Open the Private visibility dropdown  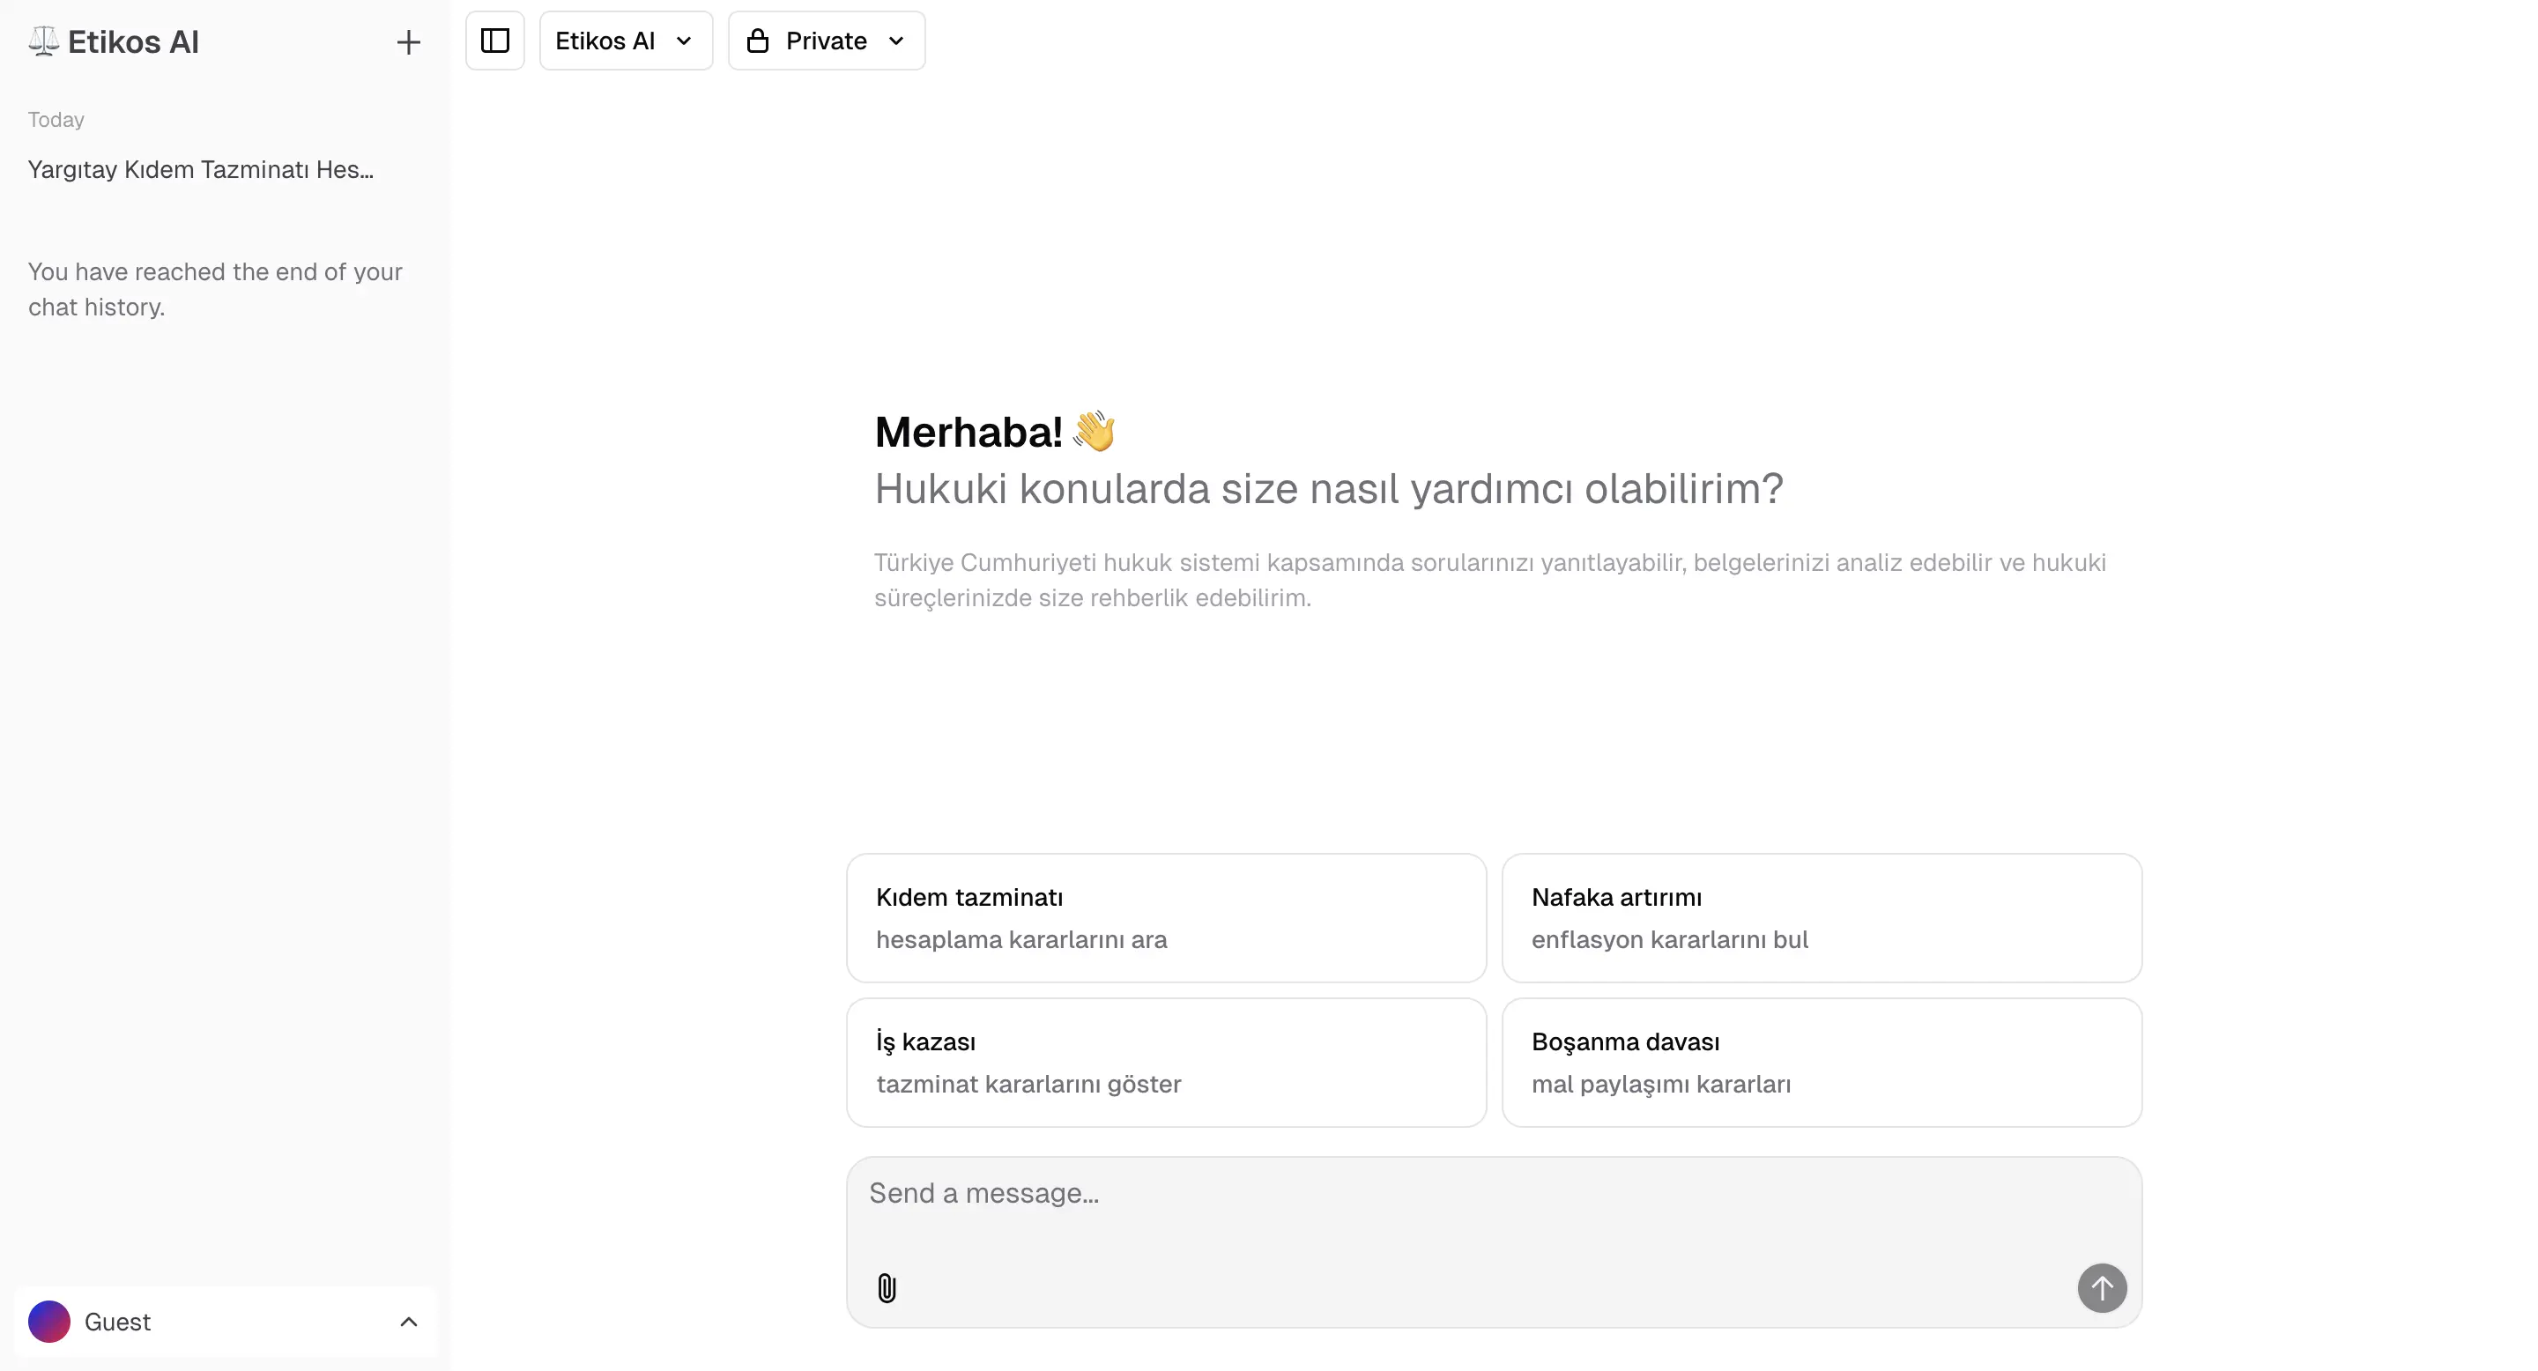826,41
